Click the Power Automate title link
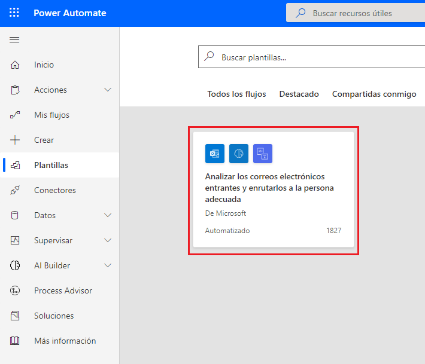The height and width of the screenshot is (364, 425). [x=69, y=13]
